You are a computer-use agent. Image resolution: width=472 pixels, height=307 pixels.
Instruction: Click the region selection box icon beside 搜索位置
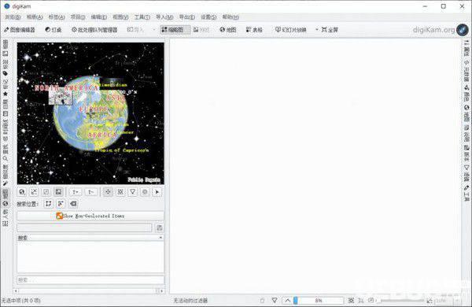(x=49, y=204)
